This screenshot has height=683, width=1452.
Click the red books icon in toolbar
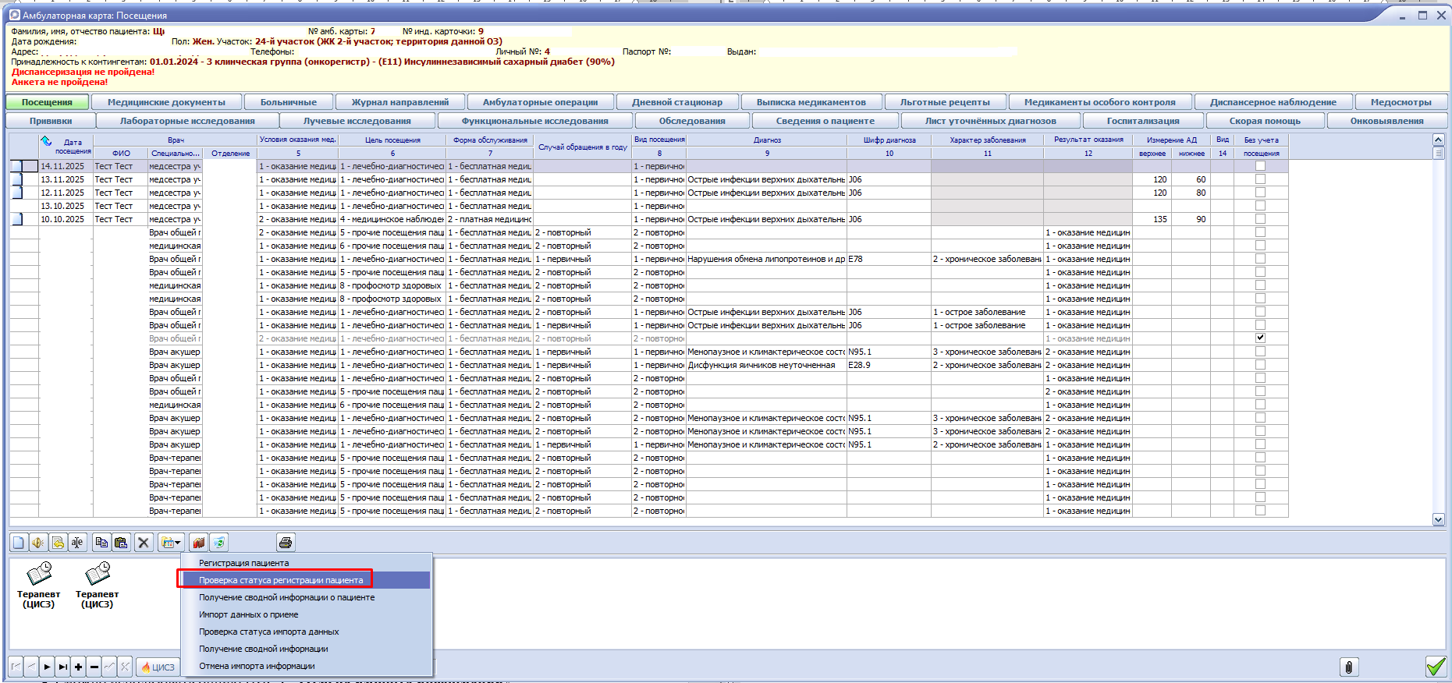199,543
